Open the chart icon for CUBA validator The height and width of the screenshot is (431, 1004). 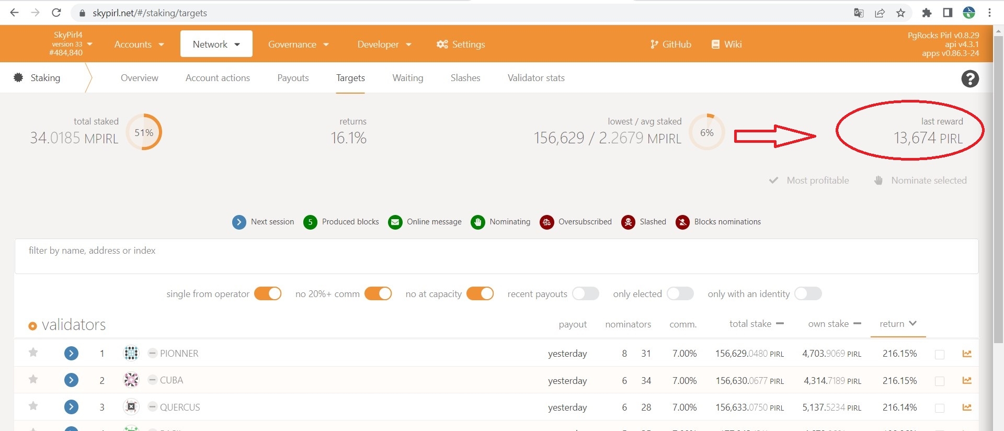(967, 381)
